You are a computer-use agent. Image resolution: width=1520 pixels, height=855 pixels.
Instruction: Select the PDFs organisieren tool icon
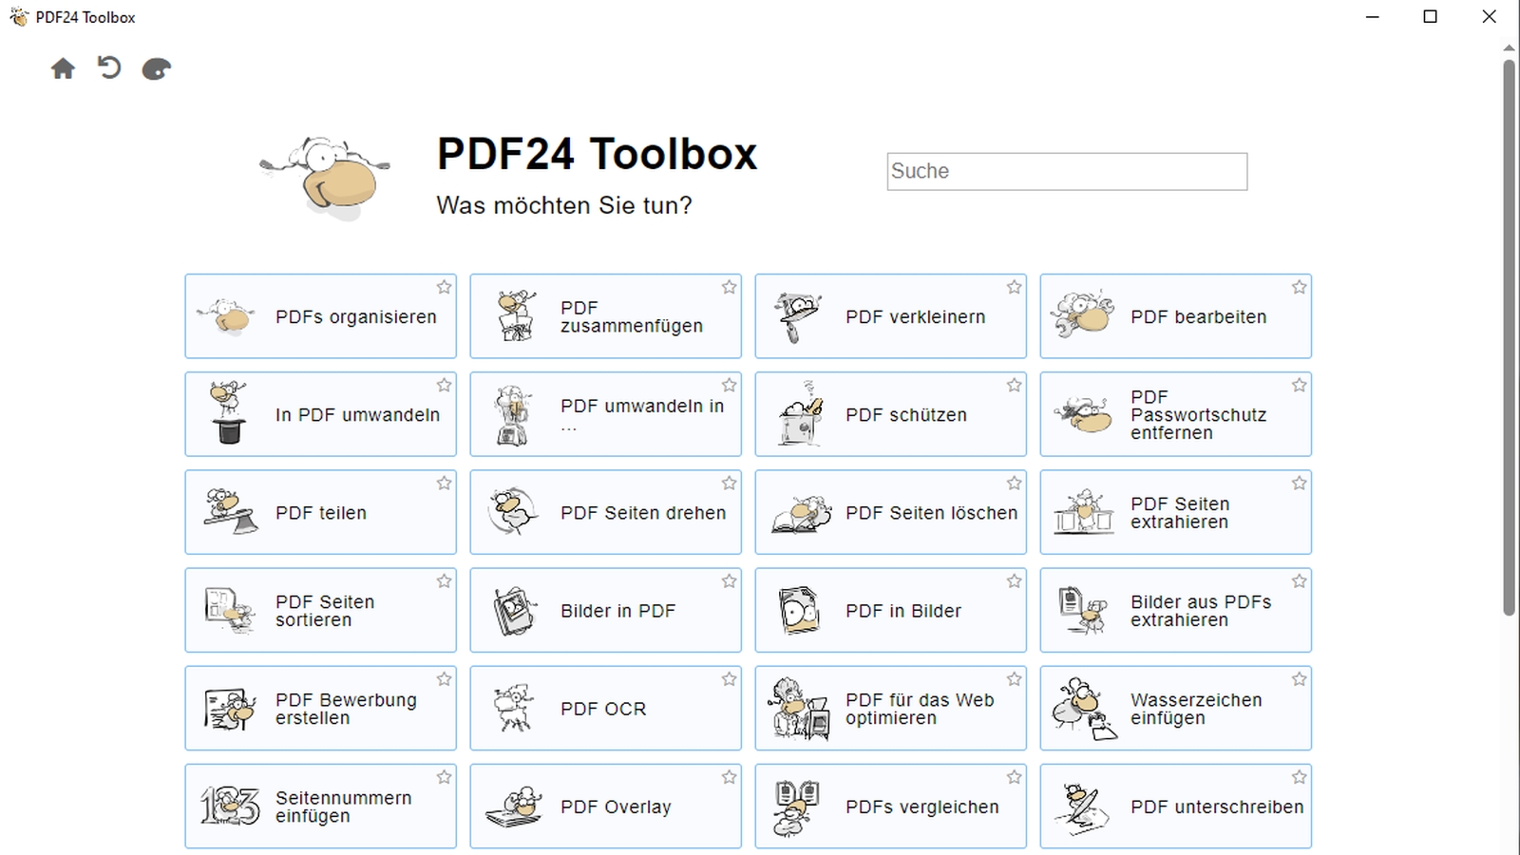pos(227,316)
